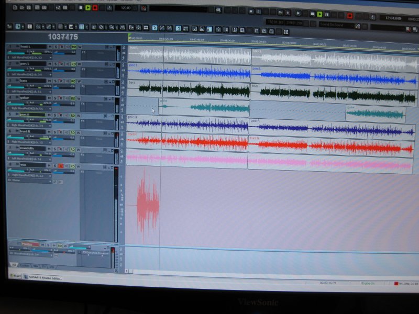Switch to the All tab in track pane

click(x=14, y=265)
